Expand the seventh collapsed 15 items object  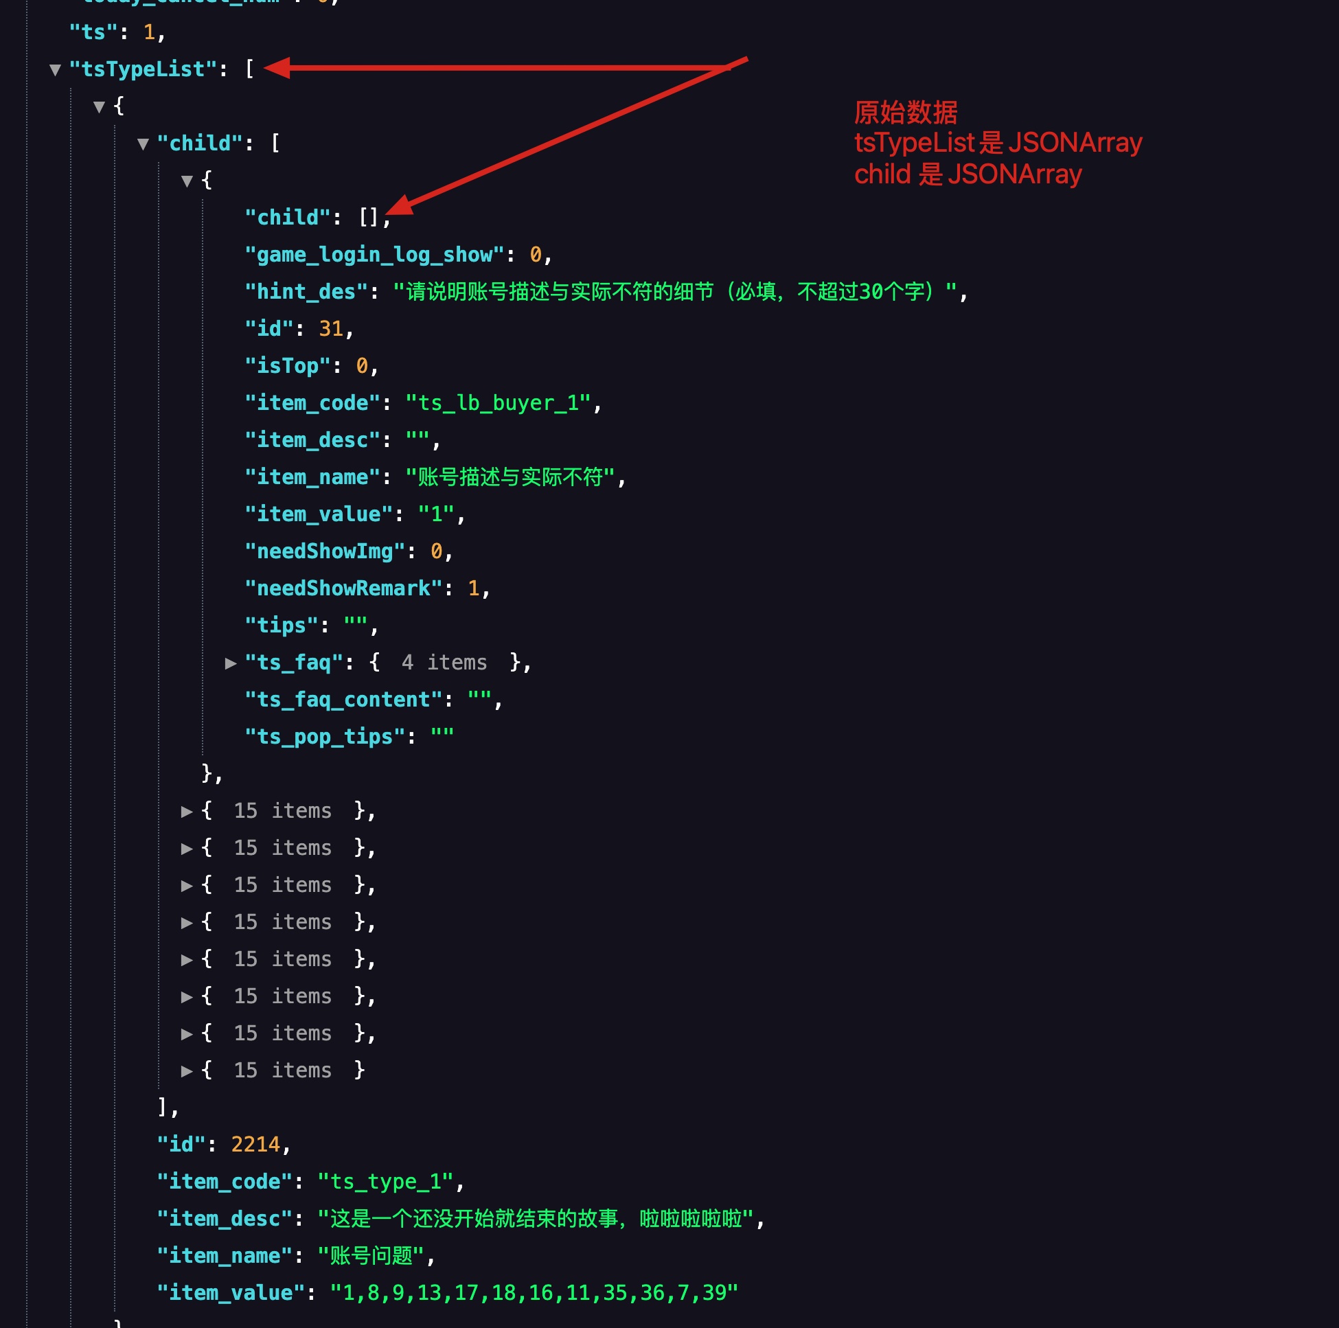coord(187,1034)
